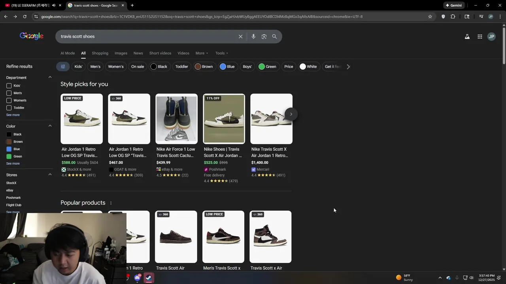Open the Steam taskbar icon

(149, 278)
